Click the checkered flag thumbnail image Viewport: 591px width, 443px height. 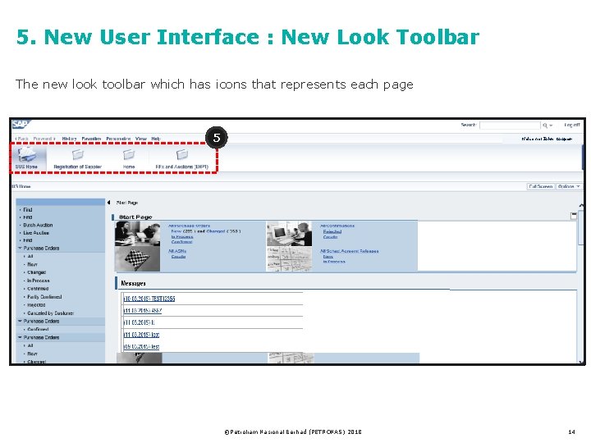pyautogui.click(x=138, y=258)
